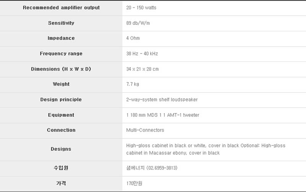Select the 7.7 kg value

point(133,84)
